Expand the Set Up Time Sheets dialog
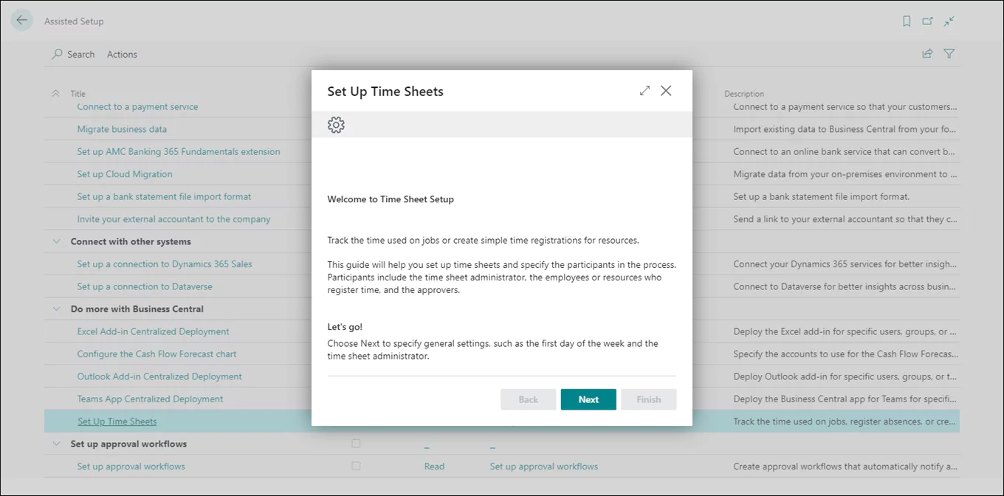 pos(644,91)
